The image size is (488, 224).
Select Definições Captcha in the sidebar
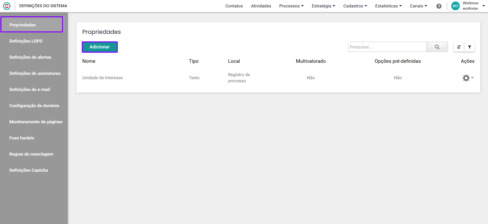pyautogui.click(x=29, y=170)
